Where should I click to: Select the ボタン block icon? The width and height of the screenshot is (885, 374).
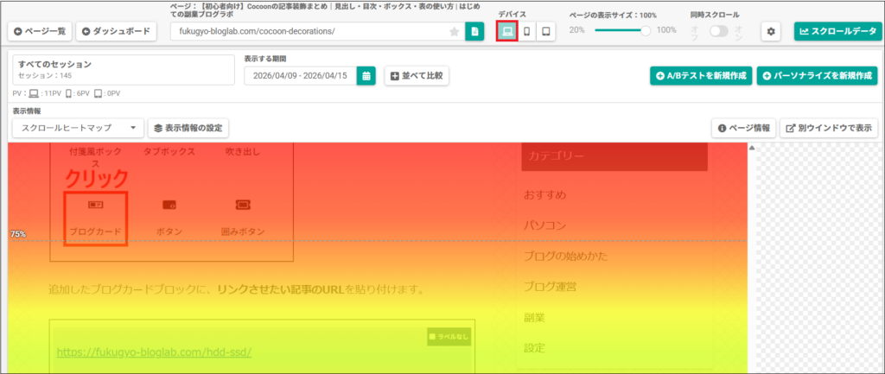pyautogui.click(x=169, y=205)
